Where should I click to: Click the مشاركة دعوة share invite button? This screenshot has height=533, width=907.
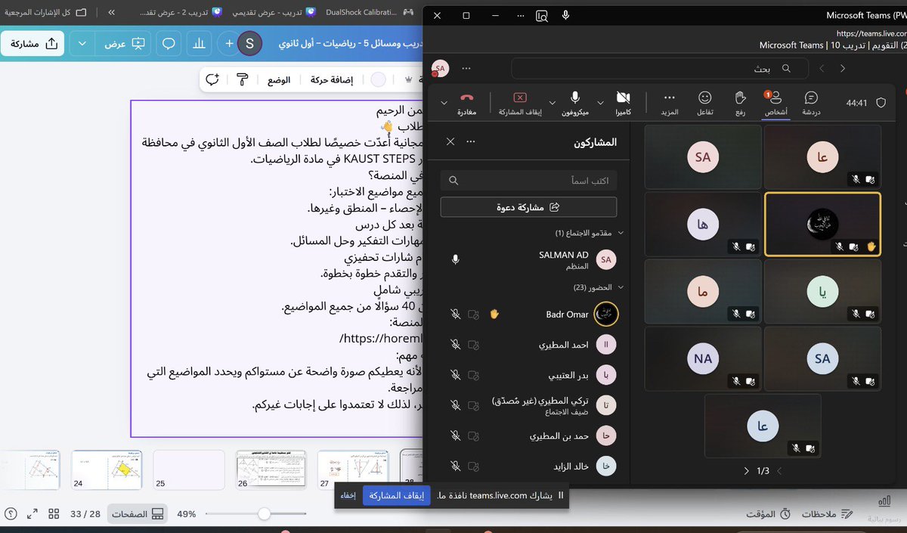(528, 206)
